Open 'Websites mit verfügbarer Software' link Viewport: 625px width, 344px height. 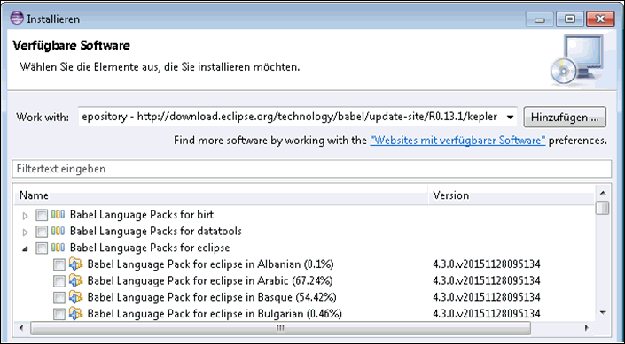[457, 141]
